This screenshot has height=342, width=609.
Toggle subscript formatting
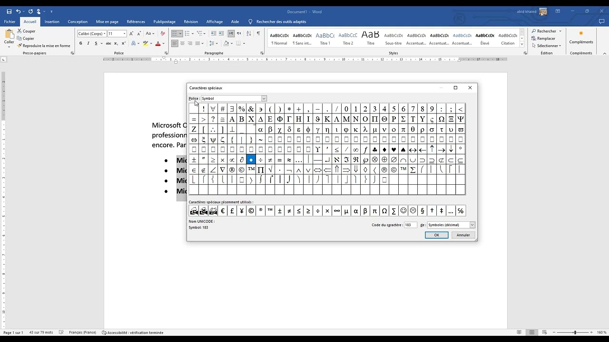pos(117,43)
